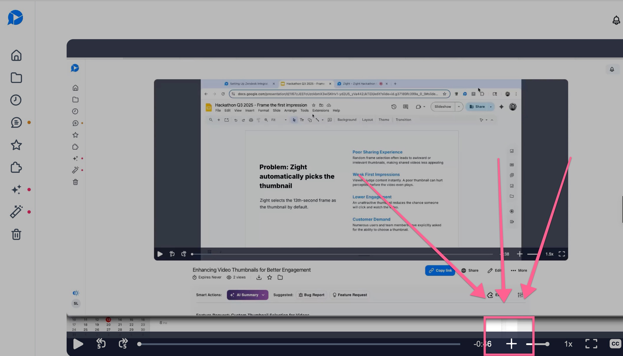Click the Bug Report suggestion button
Viewport: 623px width, 356px height.
click(311, 295)
